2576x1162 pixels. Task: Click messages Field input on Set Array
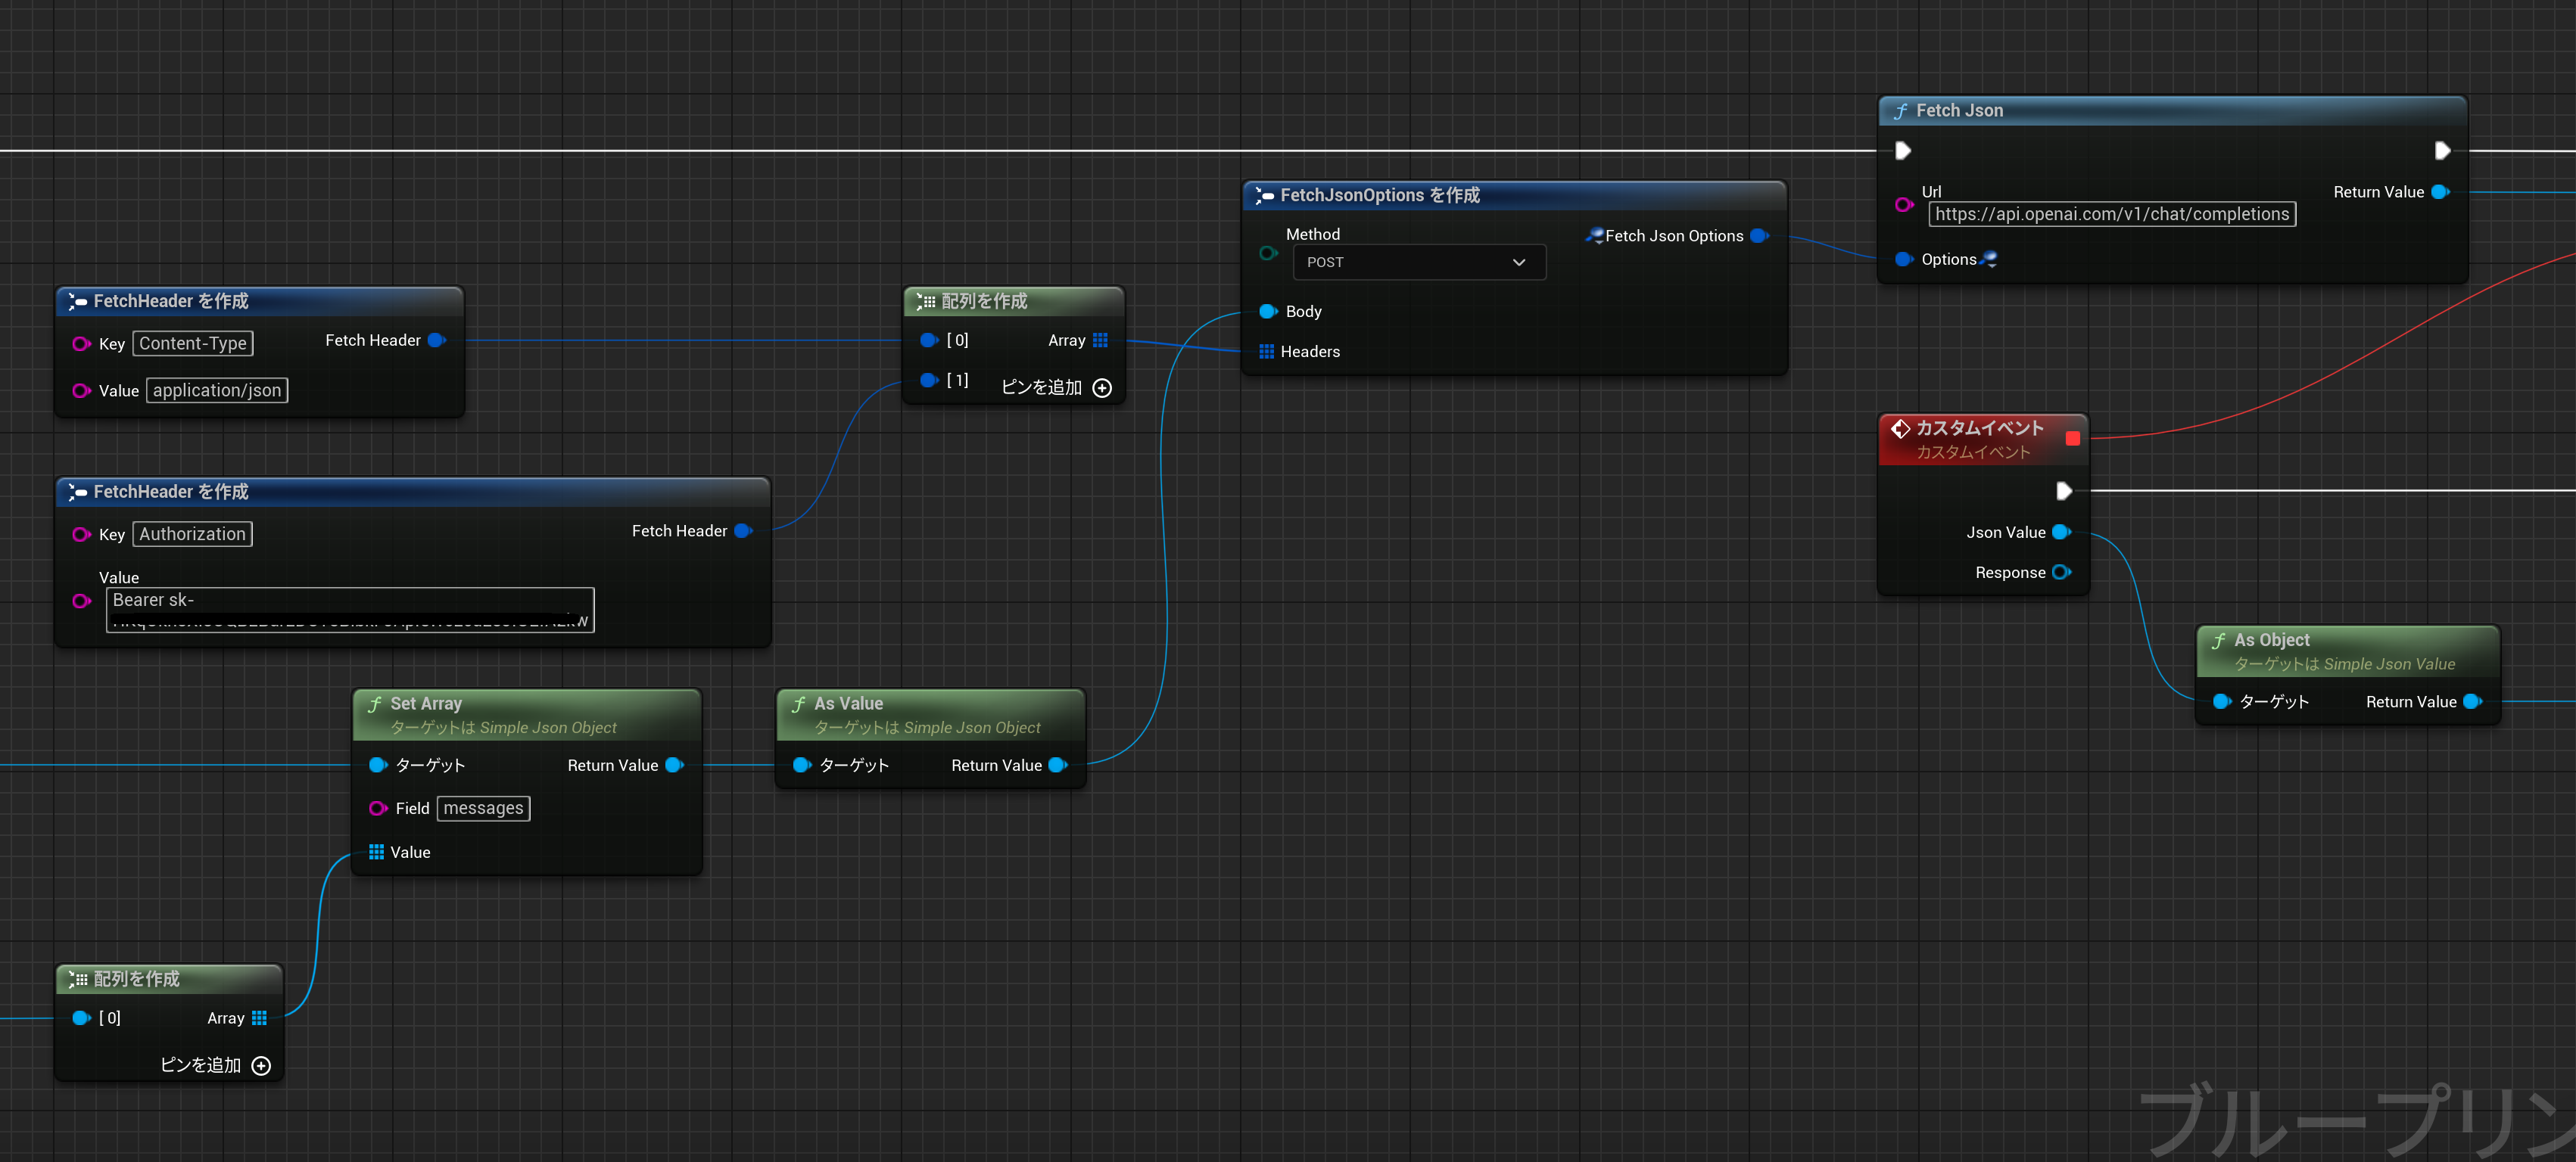pyautogui.click(x=483, y=808)
